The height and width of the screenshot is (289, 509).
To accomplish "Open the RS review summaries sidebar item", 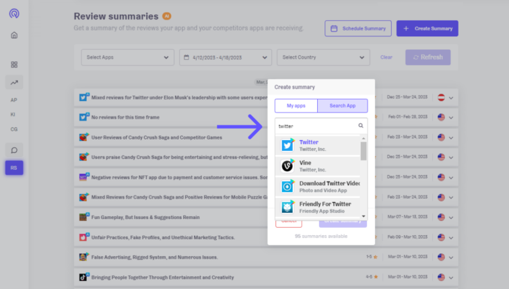I will 14,168.
